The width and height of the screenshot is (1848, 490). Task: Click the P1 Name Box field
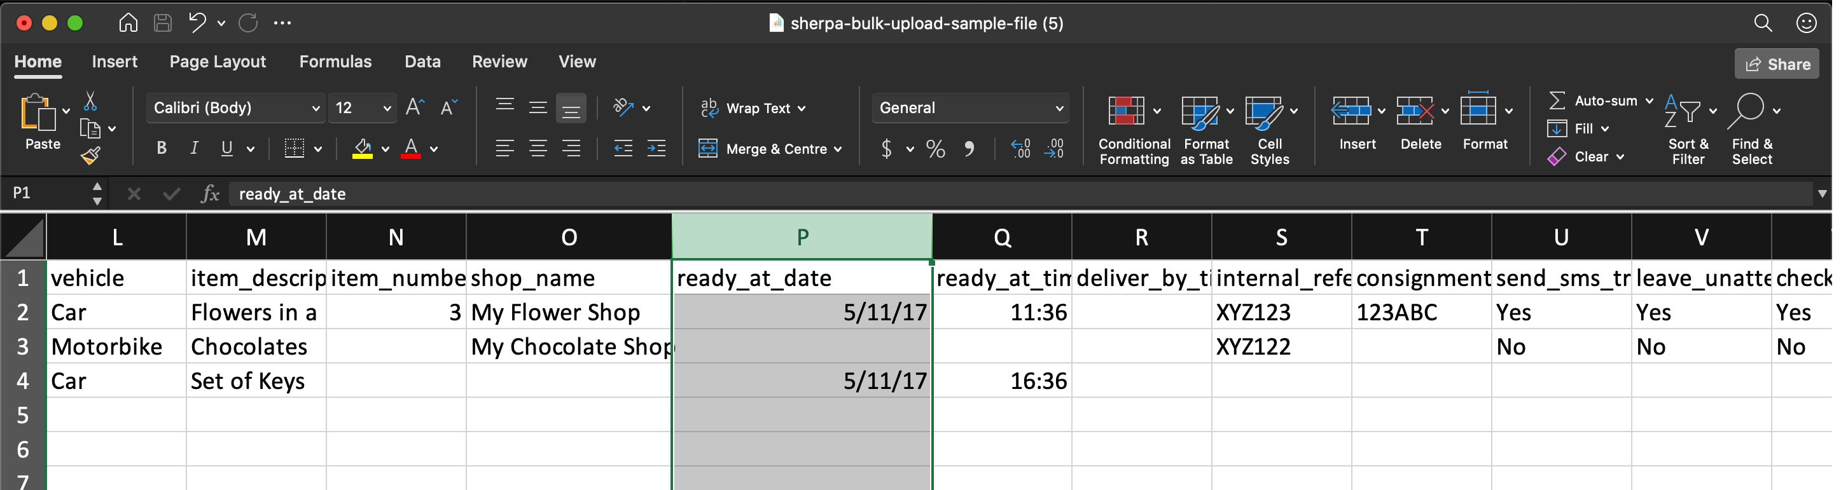46,193
